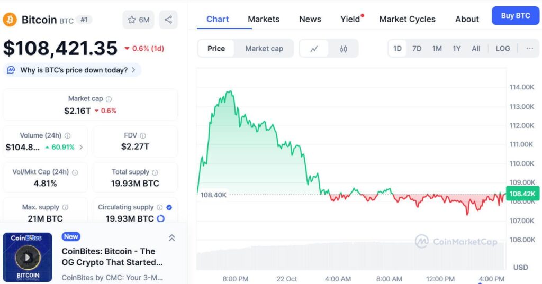Screen dimensions: 542x284
Task: Click the circulating supply verified badge
Action: pos(169,207)
